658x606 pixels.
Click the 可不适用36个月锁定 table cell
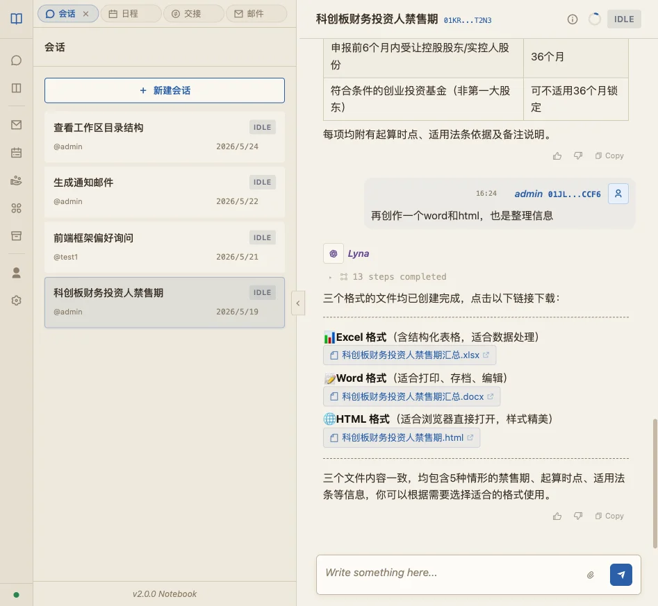576,99
